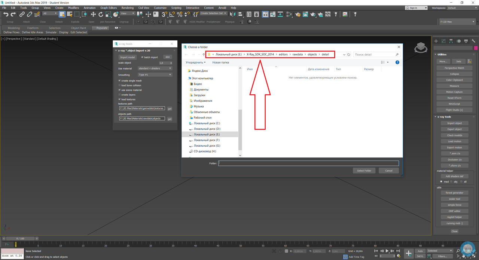Switch to Freeform ribbon tab

[33, 28]
